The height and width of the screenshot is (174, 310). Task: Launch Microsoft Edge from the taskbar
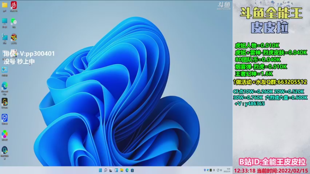(x=127, y=170)
